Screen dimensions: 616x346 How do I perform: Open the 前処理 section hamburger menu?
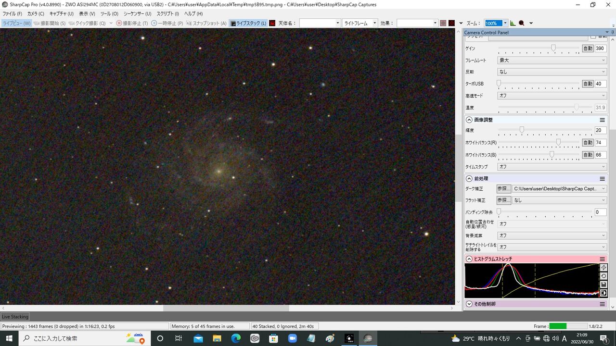click(602, 178)
